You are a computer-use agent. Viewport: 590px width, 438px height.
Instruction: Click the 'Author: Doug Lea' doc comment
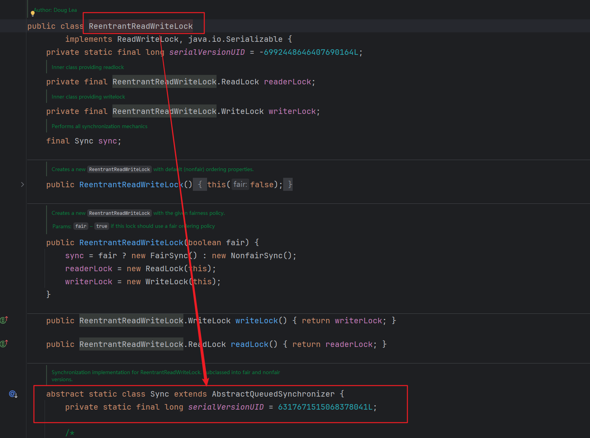[55, 10]
